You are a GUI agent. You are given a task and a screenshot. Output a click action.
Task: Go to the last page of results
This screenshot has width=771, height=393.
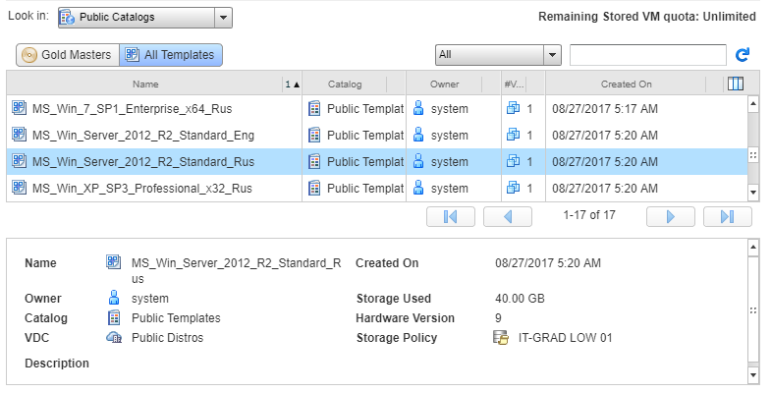[x=727, y=216]
